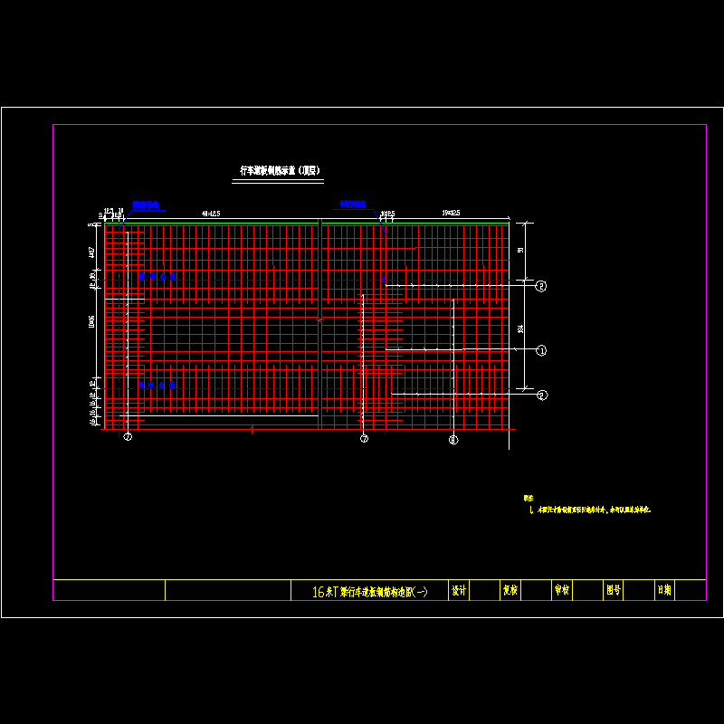Viewport: 724px width, 724px height.
Task: Select the 19×12.5 dimension text
Action: coord(451,213)
